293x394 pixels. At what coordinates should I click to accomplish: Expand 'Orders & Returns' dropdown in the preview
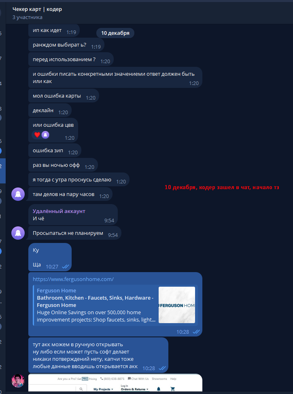tap(135, 389)
